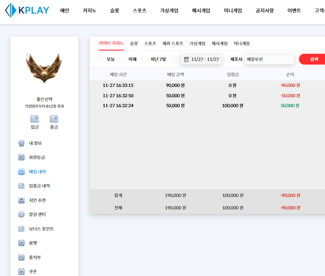Open 카지노 in top navigation
Image resolution: width=325 pixels, height=276 pixels.
click(90, 11)
